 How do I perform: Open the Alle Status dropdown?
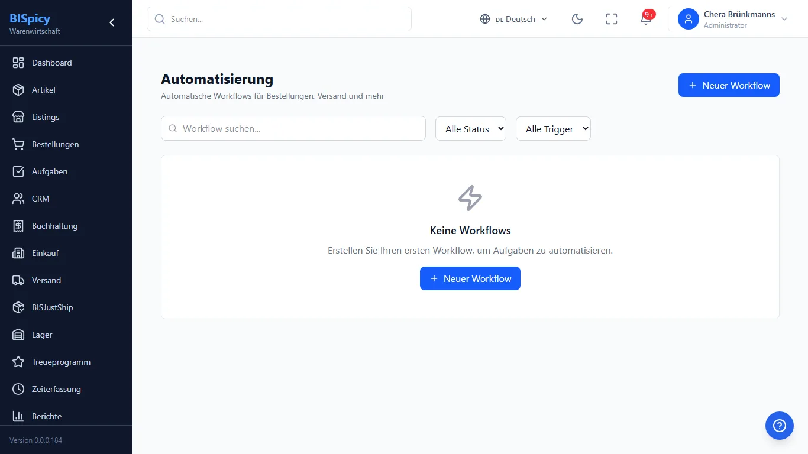[471, 128]
